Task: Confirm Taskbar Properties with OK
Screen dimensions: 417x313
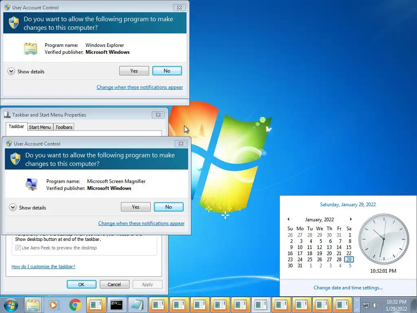Action: click(81, 284)
